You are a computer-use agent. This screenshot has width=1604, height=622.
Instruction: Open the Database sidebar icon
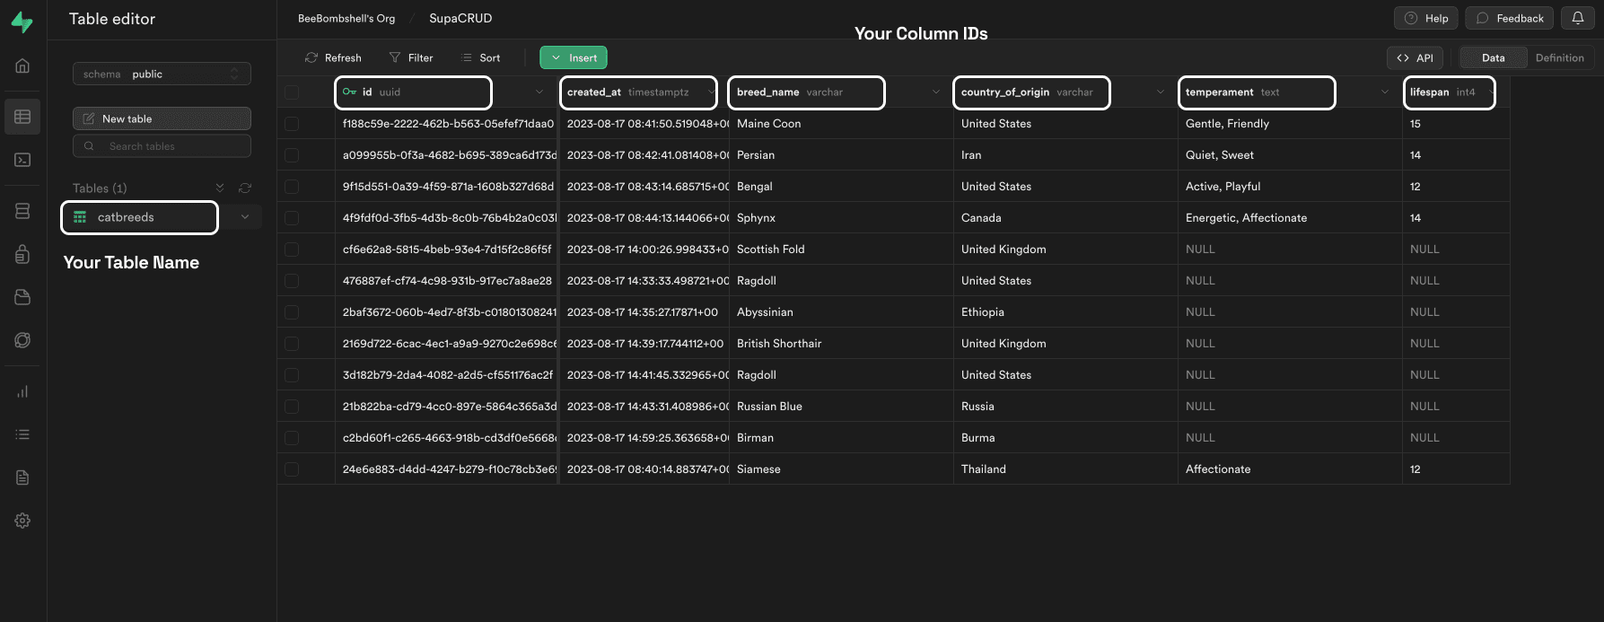point(22,211)
